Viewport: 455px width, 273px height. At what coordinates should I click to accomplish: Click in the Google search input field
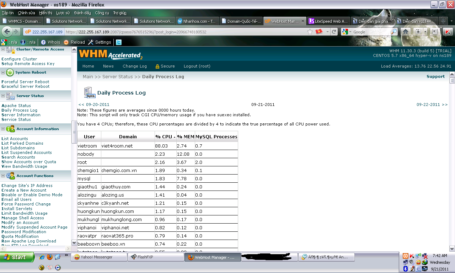tap(371, 32)
